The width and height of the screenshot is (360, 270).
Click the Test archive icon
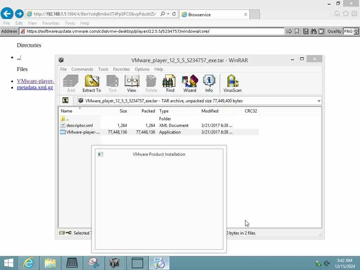(112, 83)
